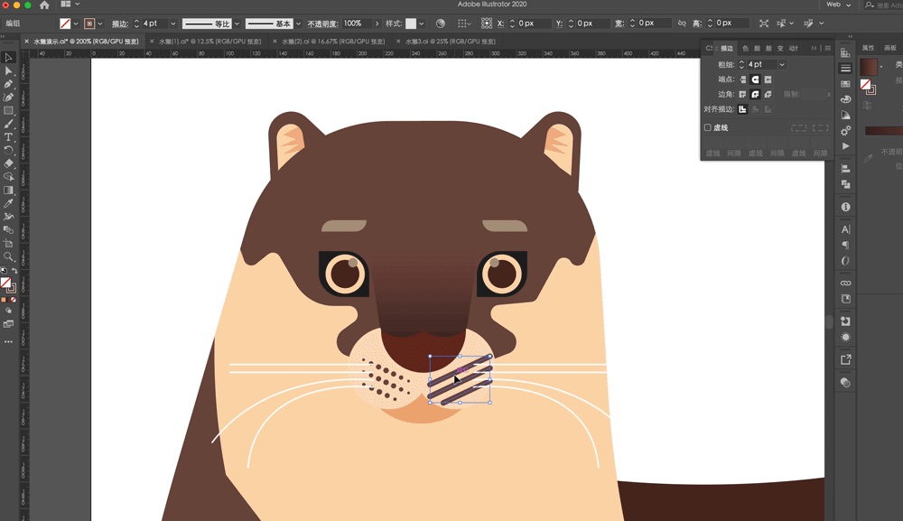Set Butt Cap in the Stroke panel
The image size is (903, 521).
pyautogui.click(x=743, y=79)
